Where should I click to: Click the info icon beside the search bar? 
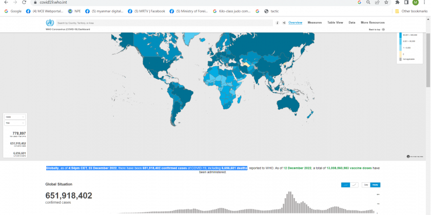(277, 23)
